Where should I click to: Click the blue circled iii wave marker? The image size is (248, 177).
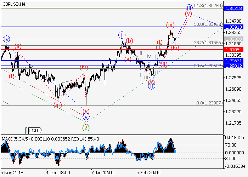coord(189,7)
